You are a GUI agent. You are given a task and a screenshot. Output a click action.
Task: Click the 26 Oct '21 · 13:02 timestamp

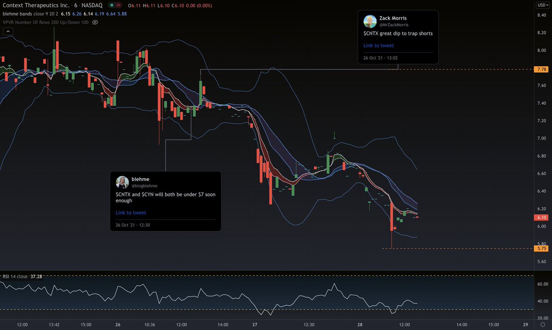click(380, 58)
